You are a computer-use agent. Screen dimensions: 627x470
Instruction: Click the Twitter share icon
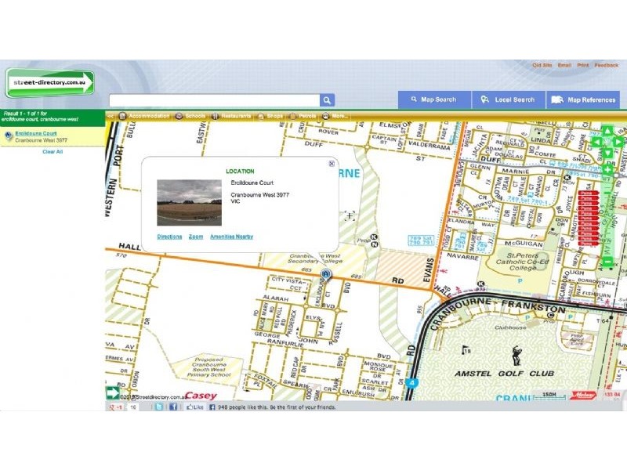pos(158,407)
